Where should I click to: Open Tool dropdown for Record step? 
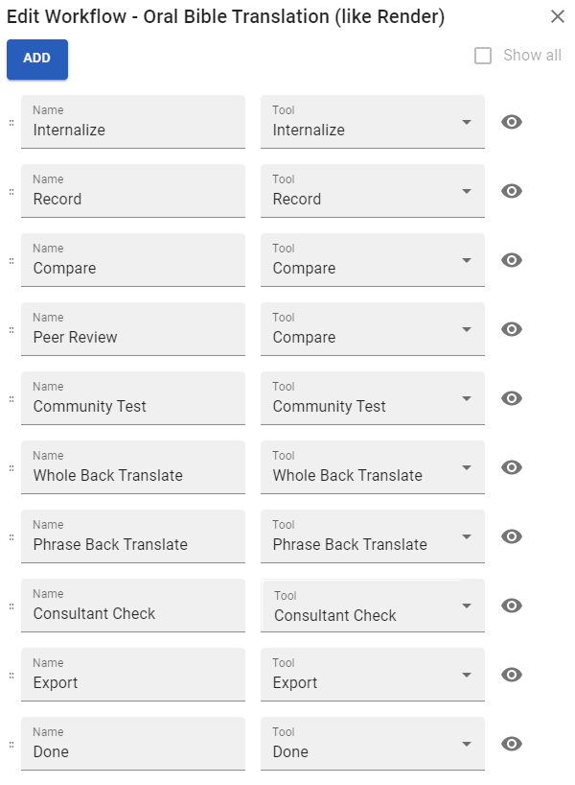373,191
